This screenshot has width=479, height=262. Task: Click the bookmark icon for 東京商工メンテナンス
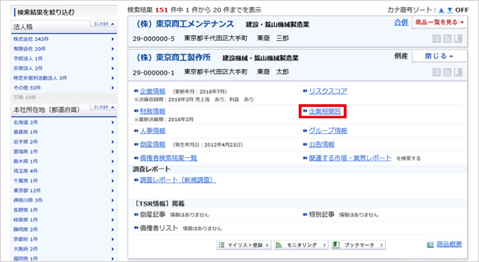click(458, 39)
